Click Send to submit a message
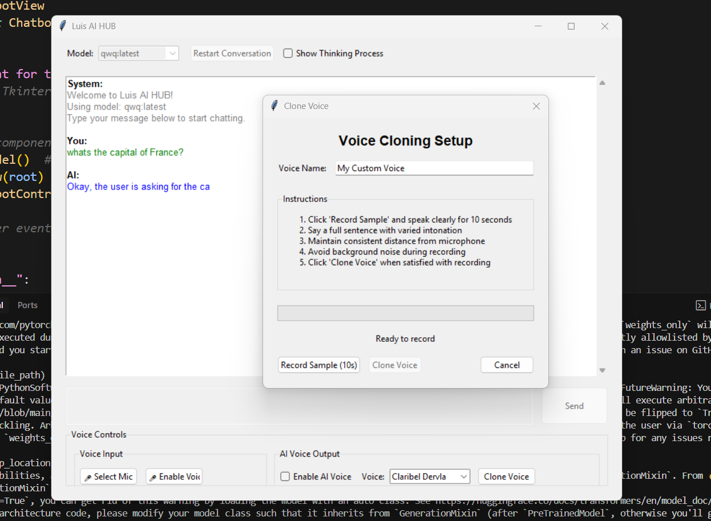The height and width of the screenshot is (521, 711). pyautogui.click(x=574, y=406)
